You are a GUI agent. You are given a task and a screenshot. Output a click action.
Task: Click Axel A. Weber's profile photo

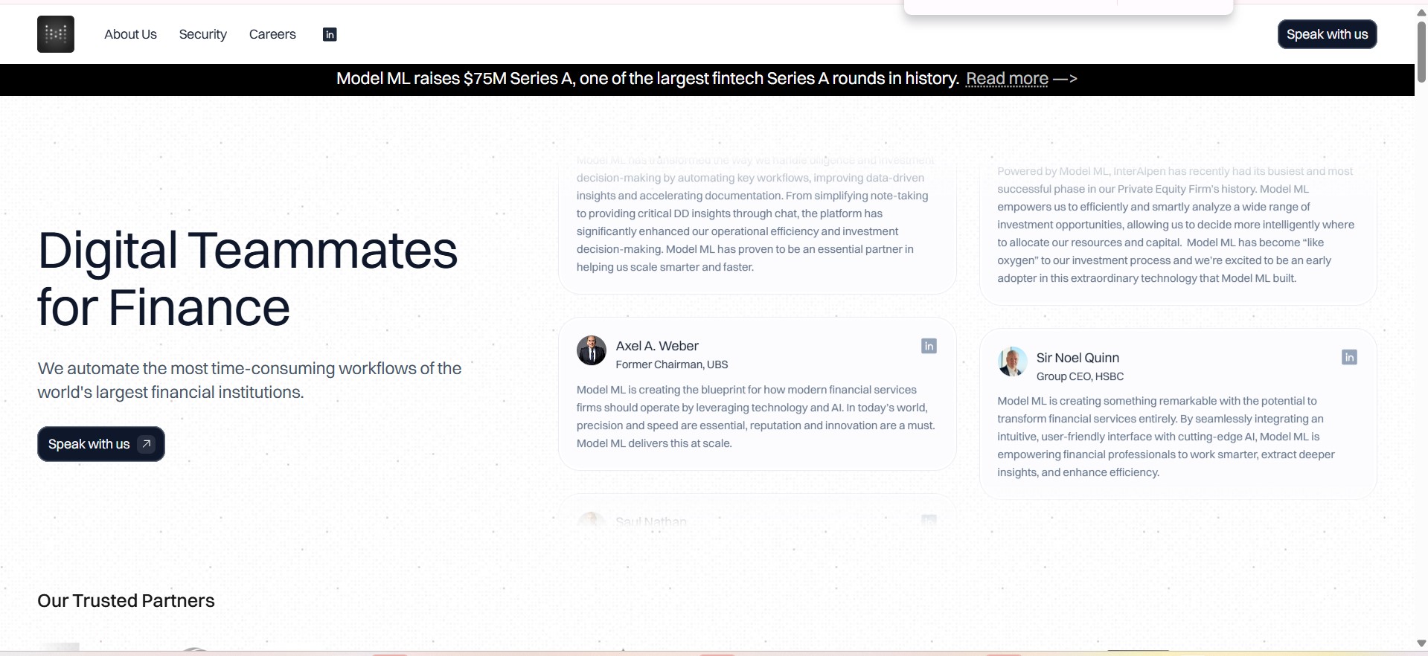[592, 350]
